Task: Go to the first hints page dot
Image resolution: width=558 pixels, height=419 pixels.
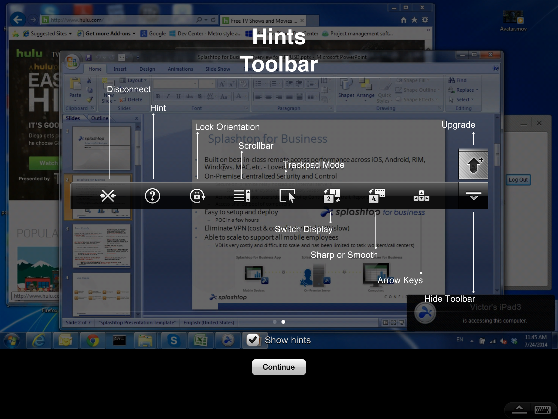Action: point(275,322)
